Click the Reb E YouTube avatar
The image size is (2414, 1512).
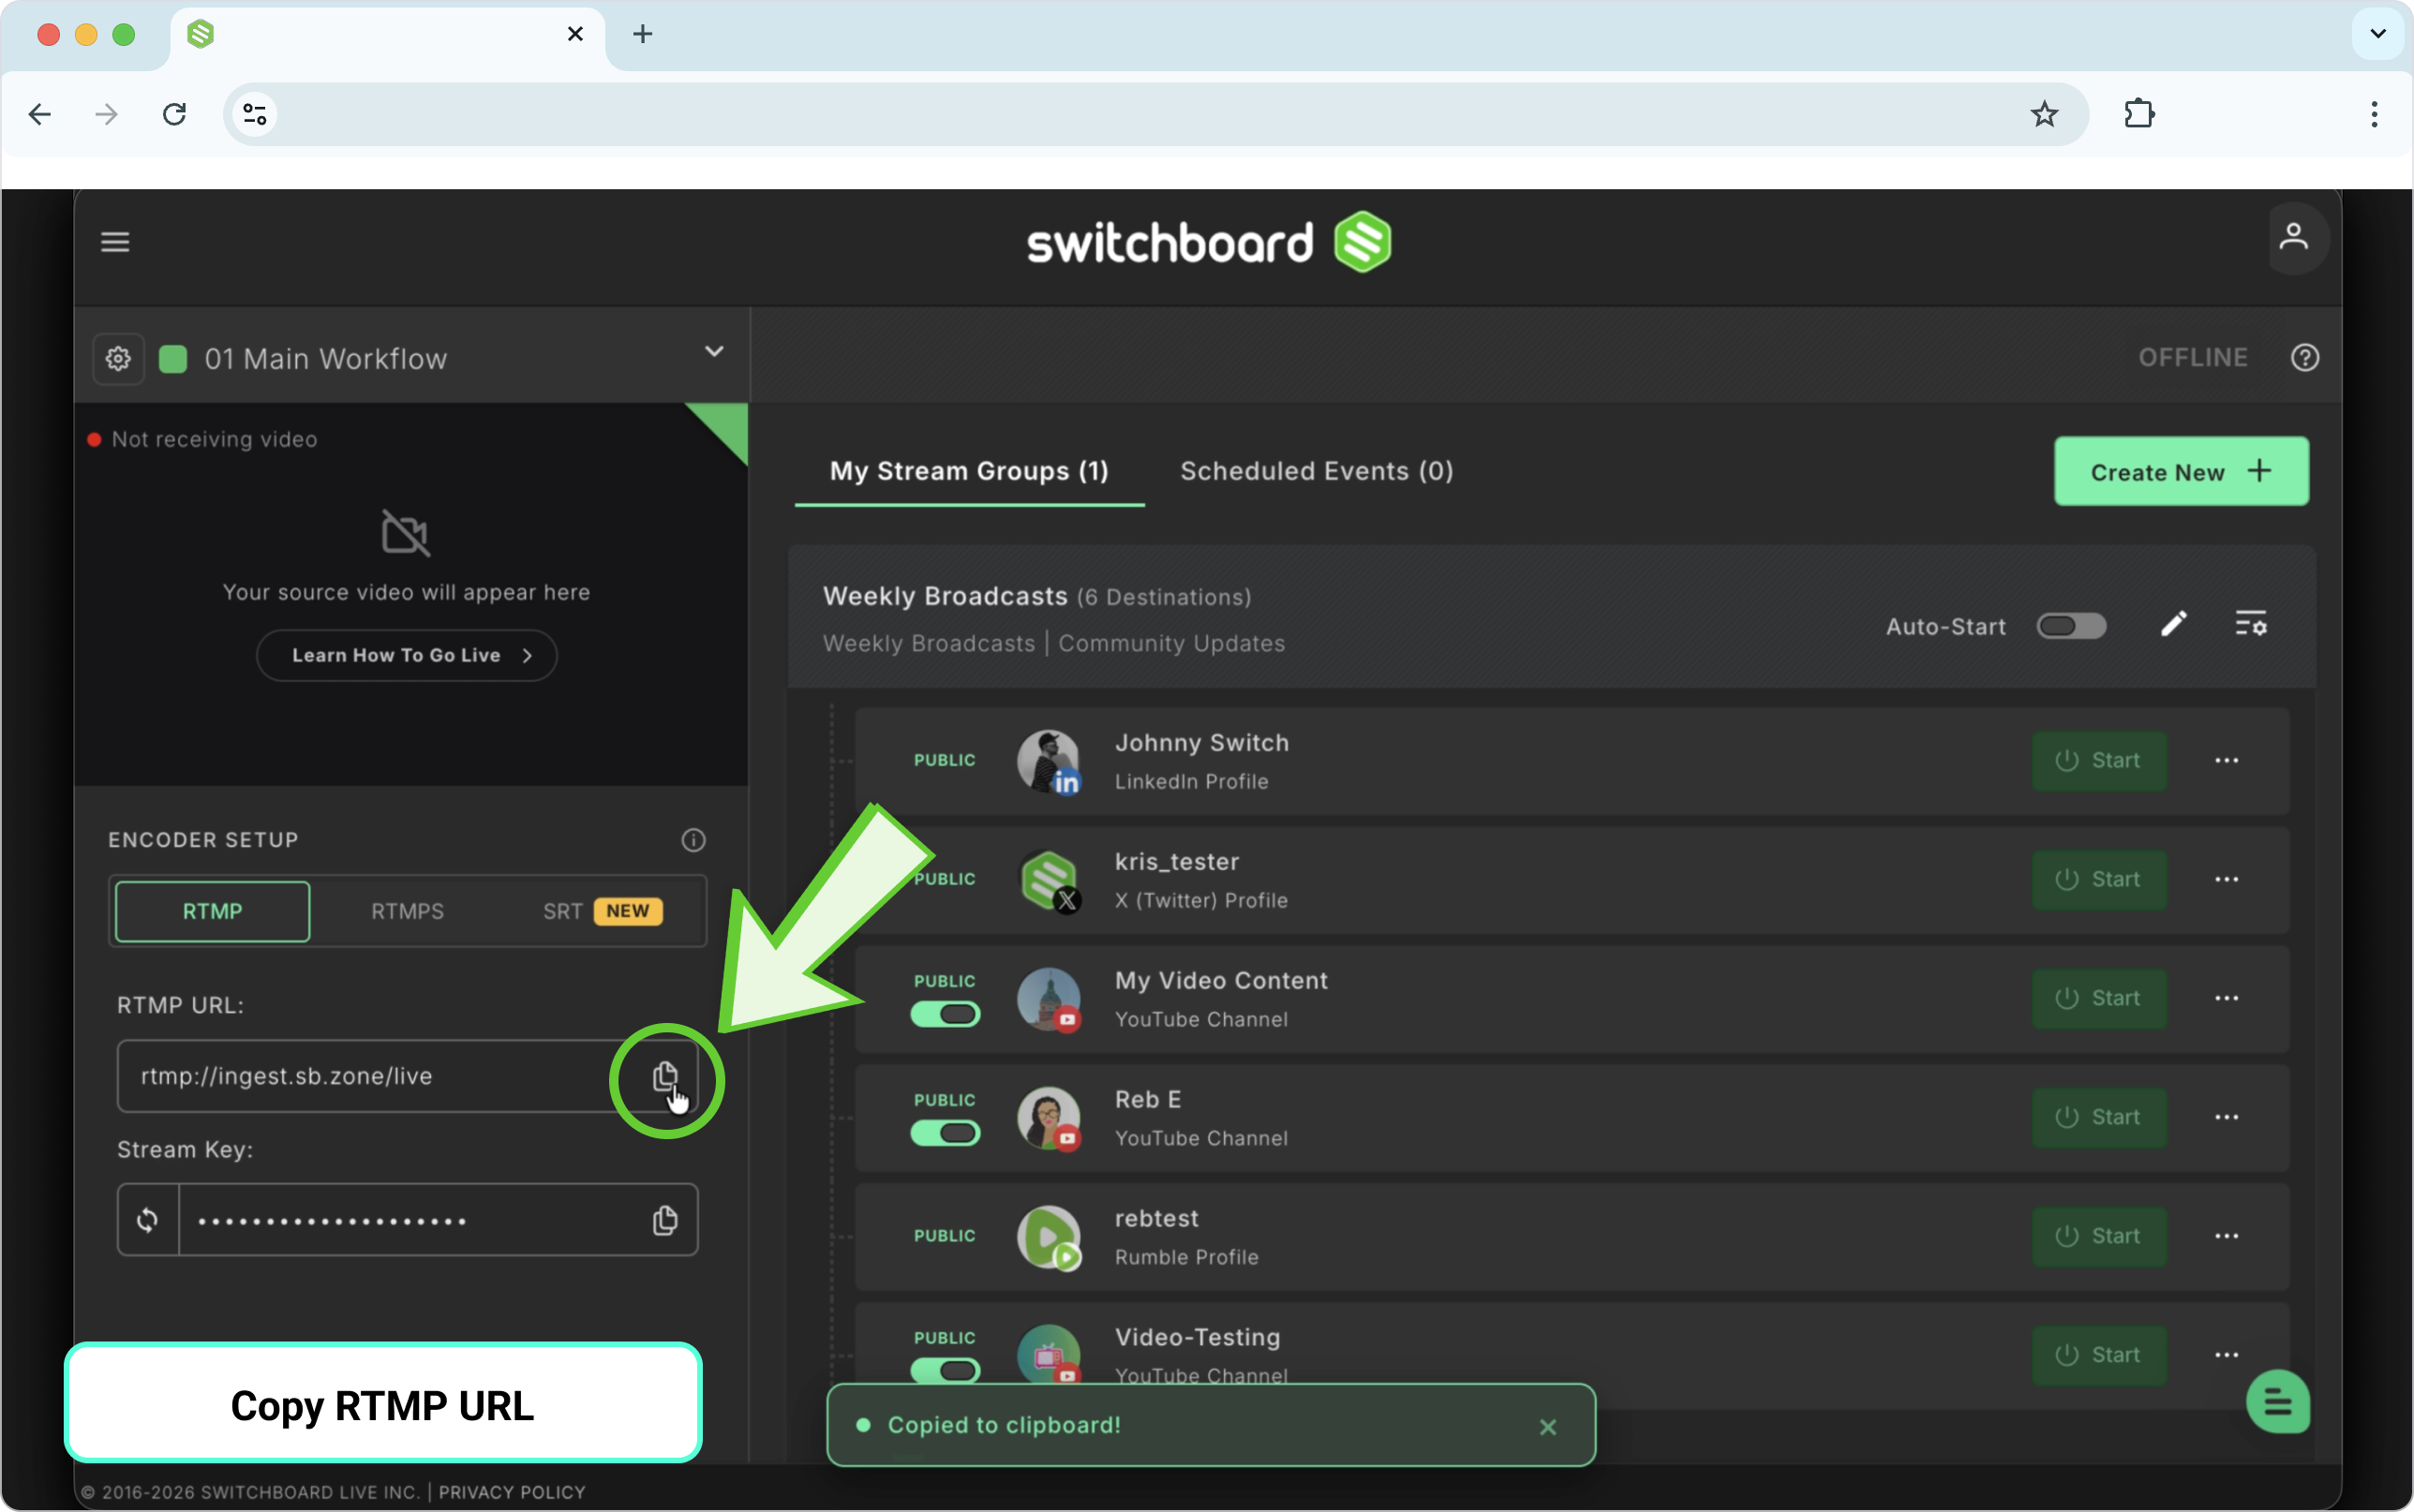1048,1119
